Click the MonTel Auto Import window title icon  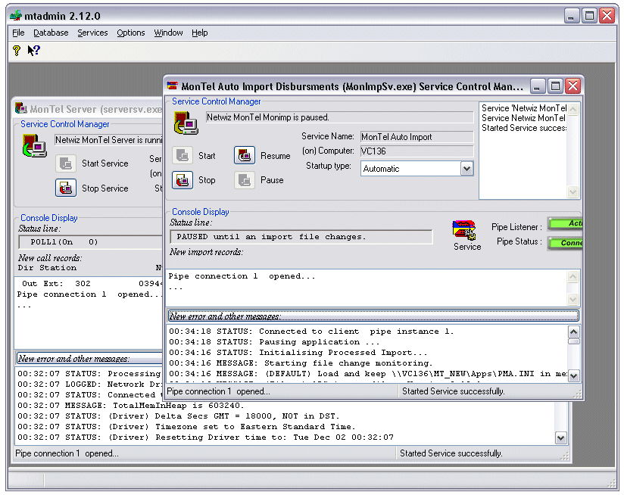point(173,86)
